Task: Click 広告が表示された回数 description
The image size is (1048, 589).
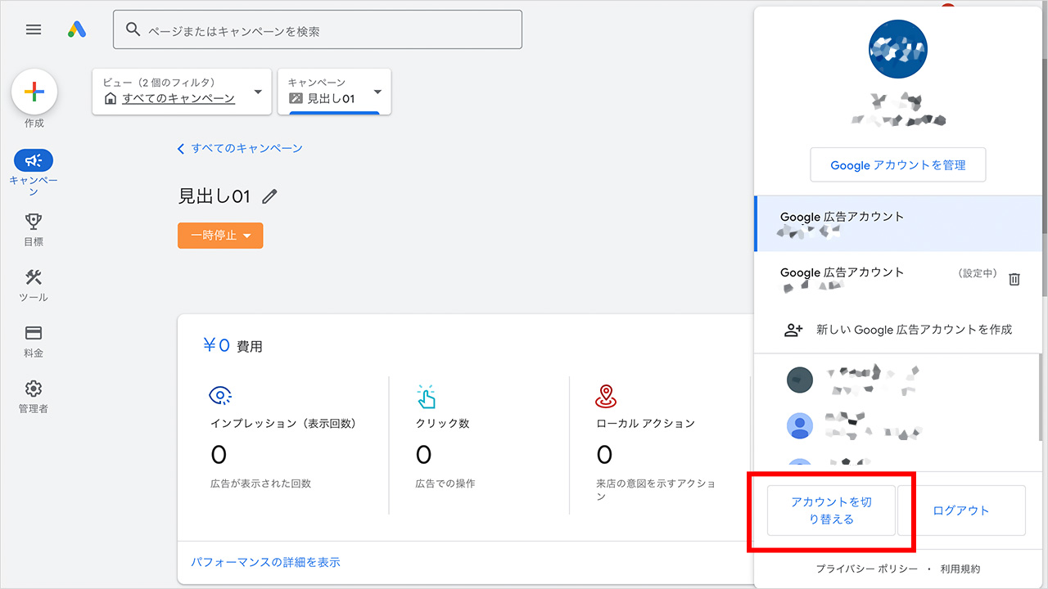Action: click(260, 483)
